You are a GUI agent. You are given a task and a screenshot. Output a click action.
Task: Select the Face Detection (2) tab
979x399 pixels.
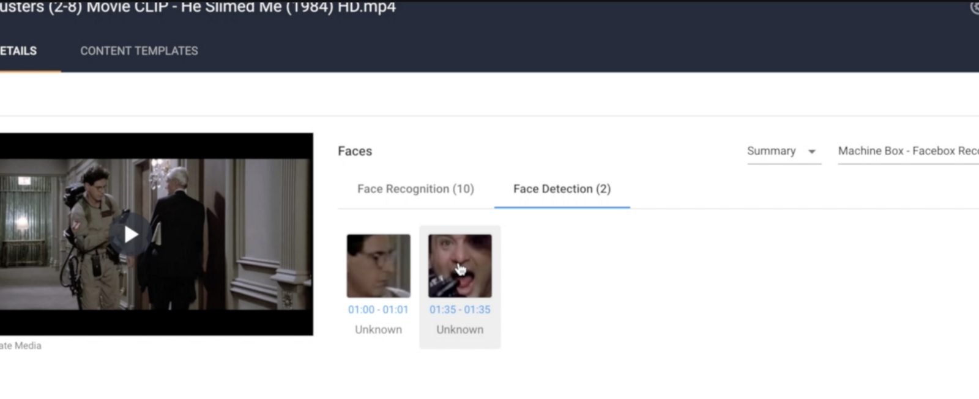562,189
